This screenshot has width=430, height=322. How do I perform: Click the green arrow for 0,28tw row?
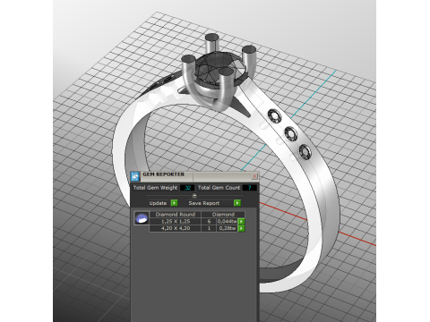click(241, 228)
